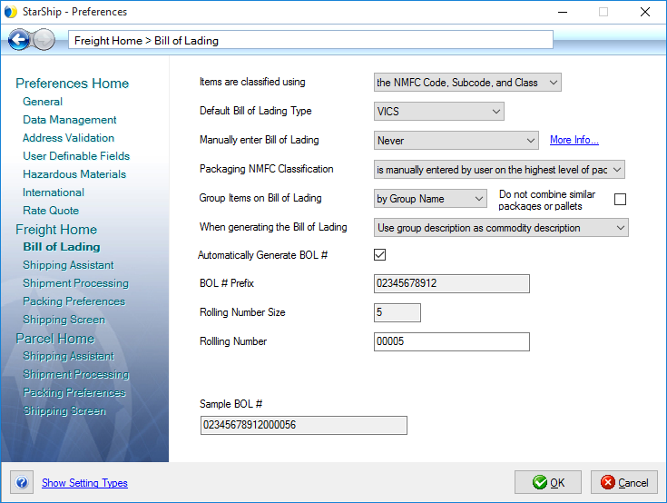Toggle Automatically Generate BOL # checkbox
This screenshot has height=503, width=667.
point(379,254)
